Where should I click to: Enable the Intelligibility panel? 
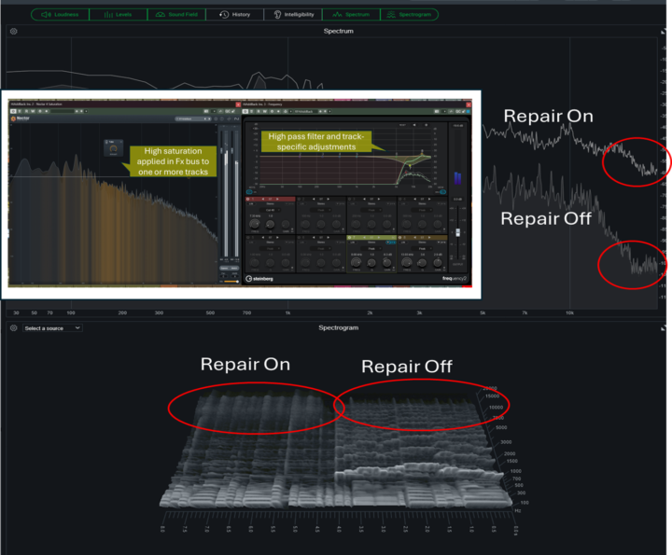click(293, 15)
